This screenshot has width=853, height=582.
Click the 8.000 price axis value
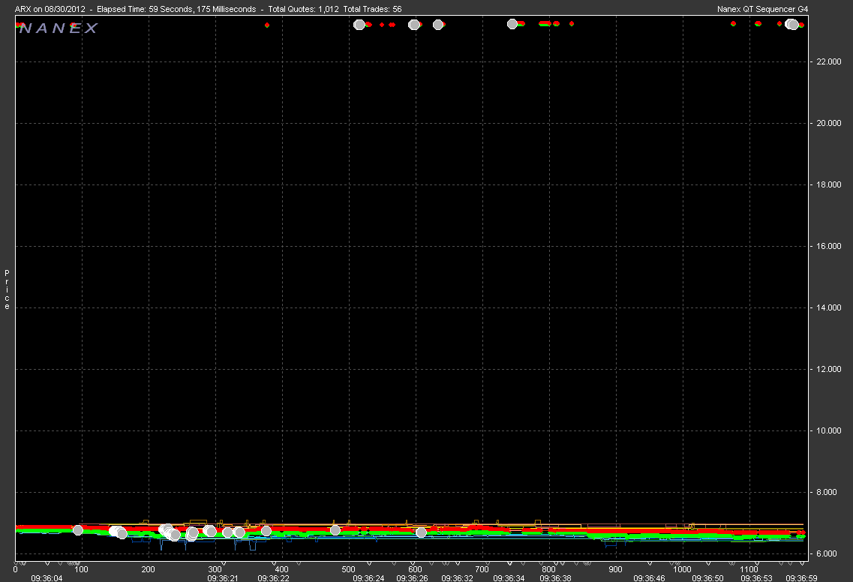pyautogui.click(x=826, y=492)
